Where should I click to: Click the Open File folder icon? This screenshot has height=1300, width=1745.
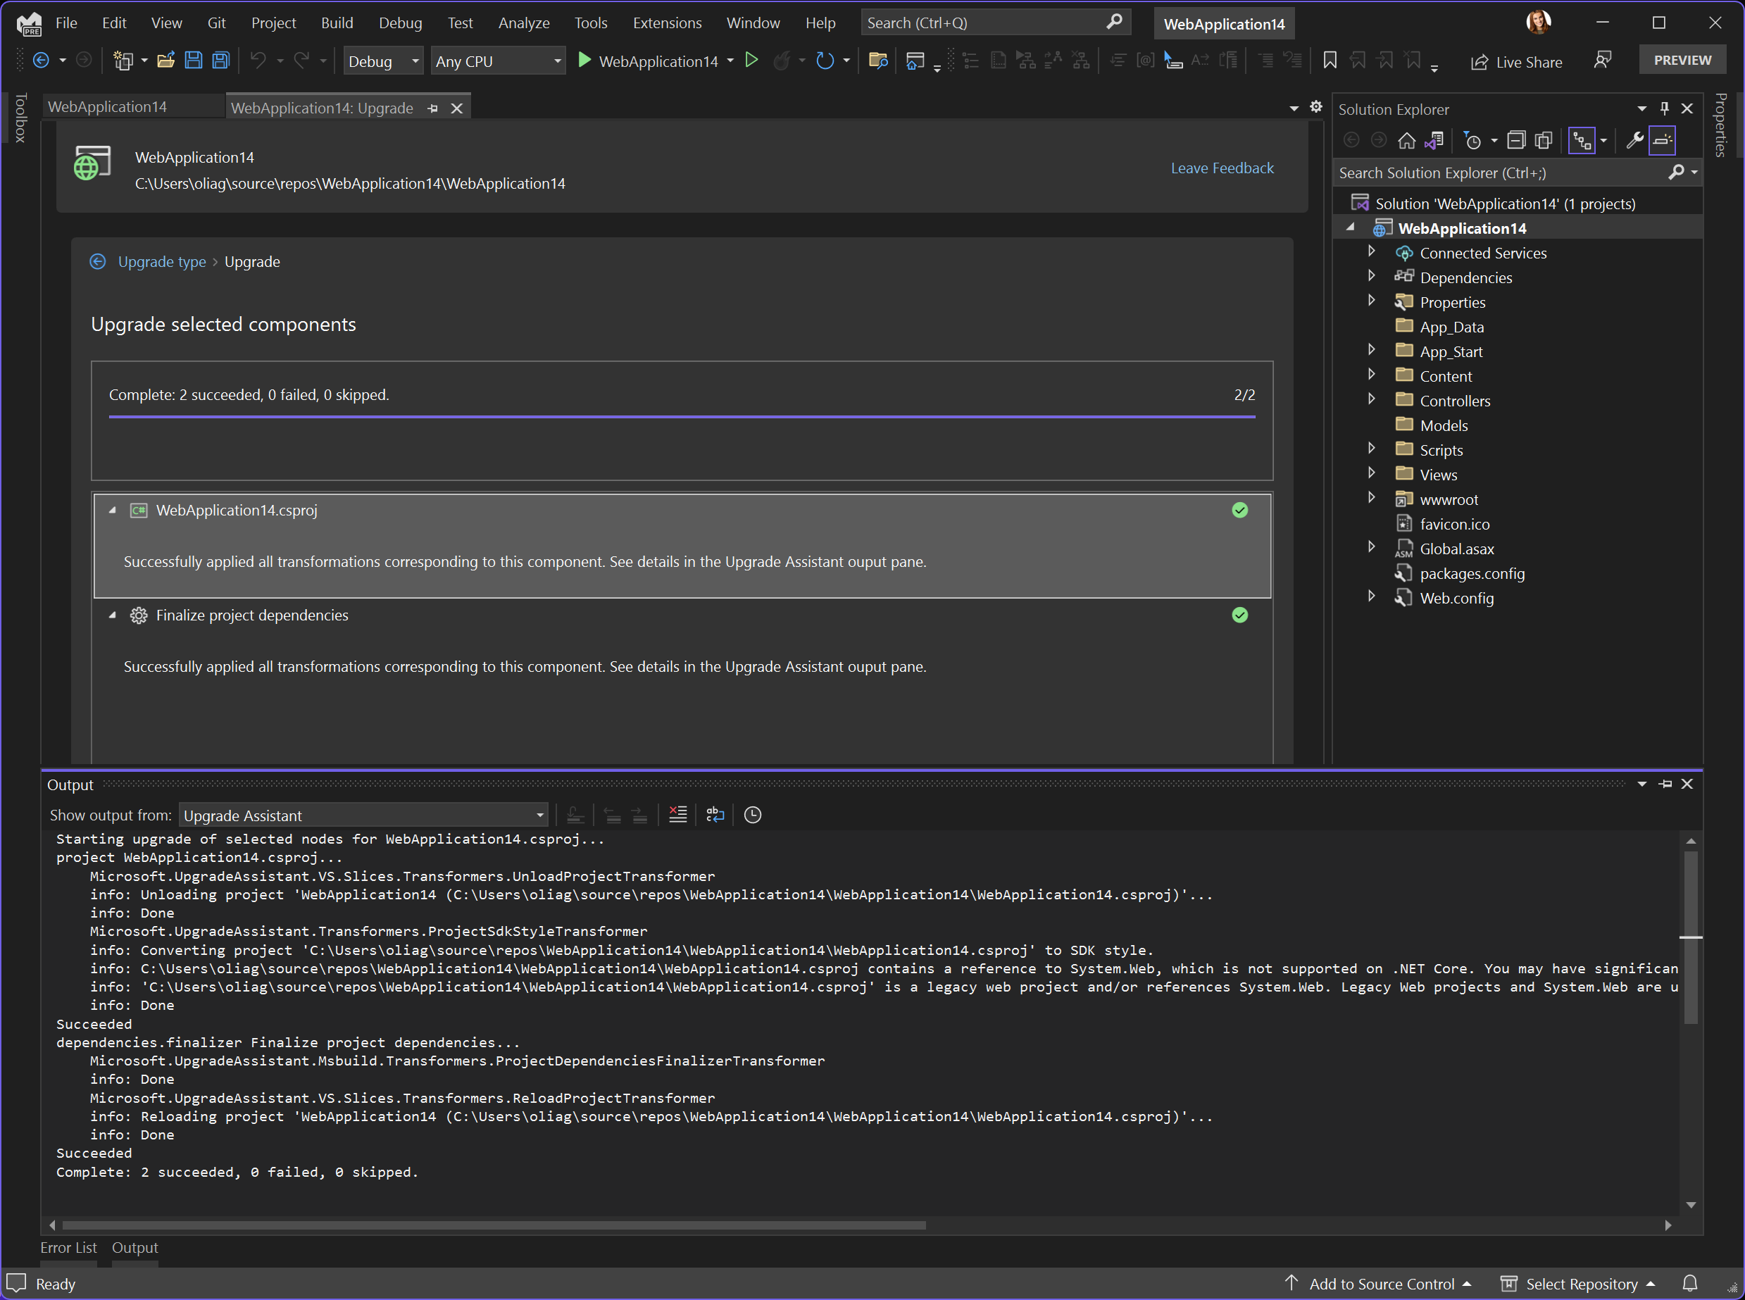pos(166,61)
